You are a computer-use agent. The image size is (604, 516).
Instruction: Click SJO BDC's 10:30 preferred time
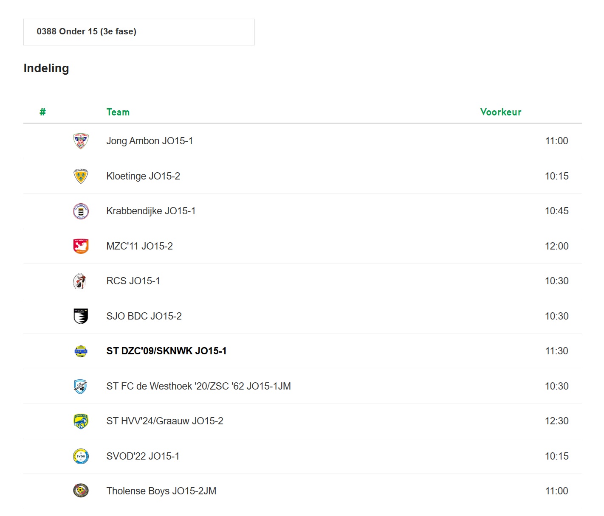click(x=556, y=316)
